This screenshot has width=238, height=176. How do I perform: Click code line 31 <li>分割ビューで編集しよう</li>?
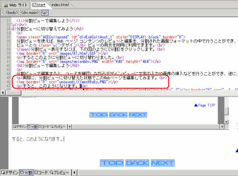[48, 21]
